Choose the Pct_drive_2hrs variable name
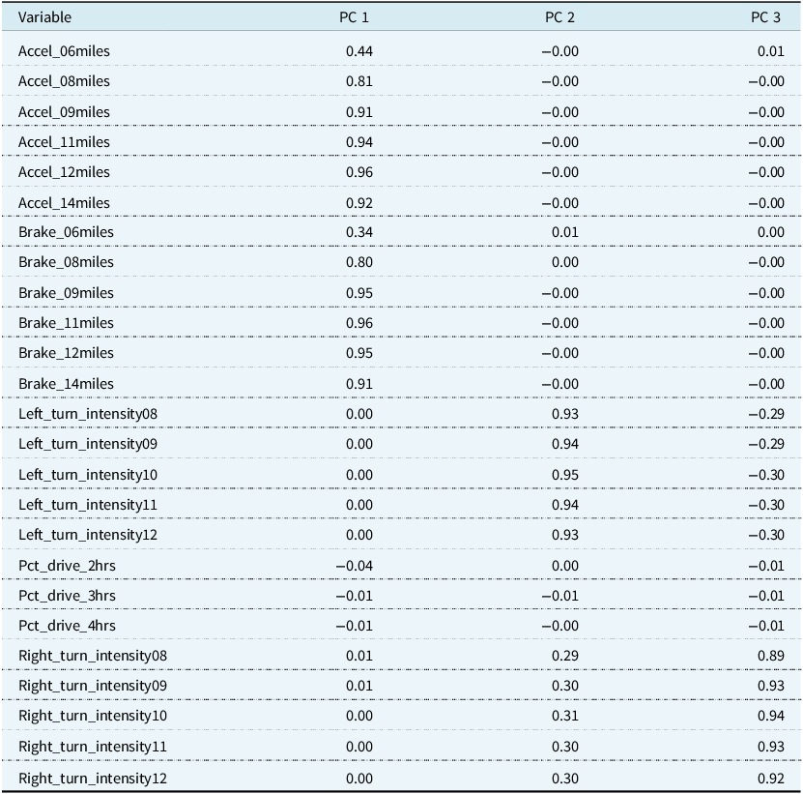The width and height of the screenshot is (803, 794). [x=67, y=566]
